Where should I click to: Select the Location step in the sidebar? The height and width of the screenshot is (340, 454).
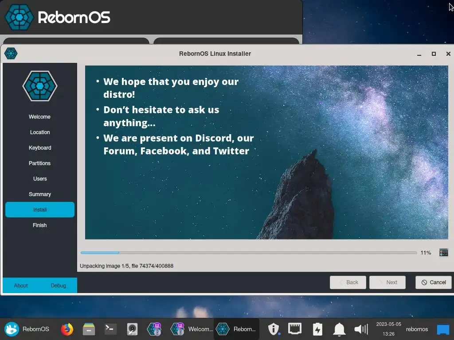40,132
